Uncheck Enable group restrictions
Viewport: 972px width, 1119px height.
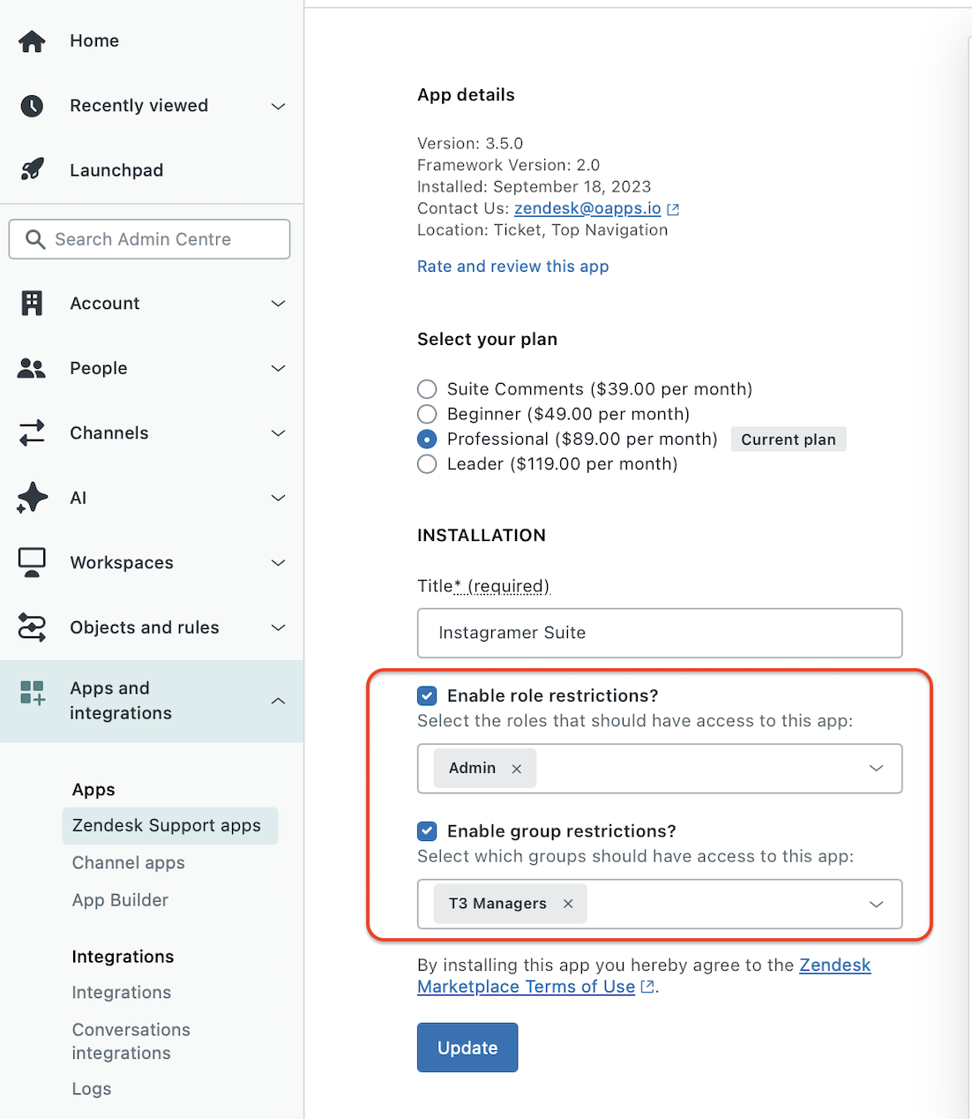click(427, 830)
